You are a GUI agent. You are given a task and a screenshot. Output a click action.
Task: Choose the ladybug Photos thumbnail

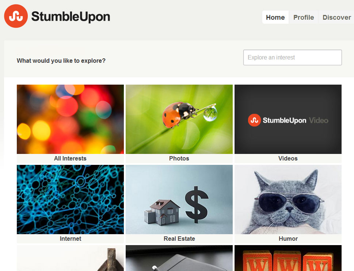pyautogui.click(x=179, y=119)
